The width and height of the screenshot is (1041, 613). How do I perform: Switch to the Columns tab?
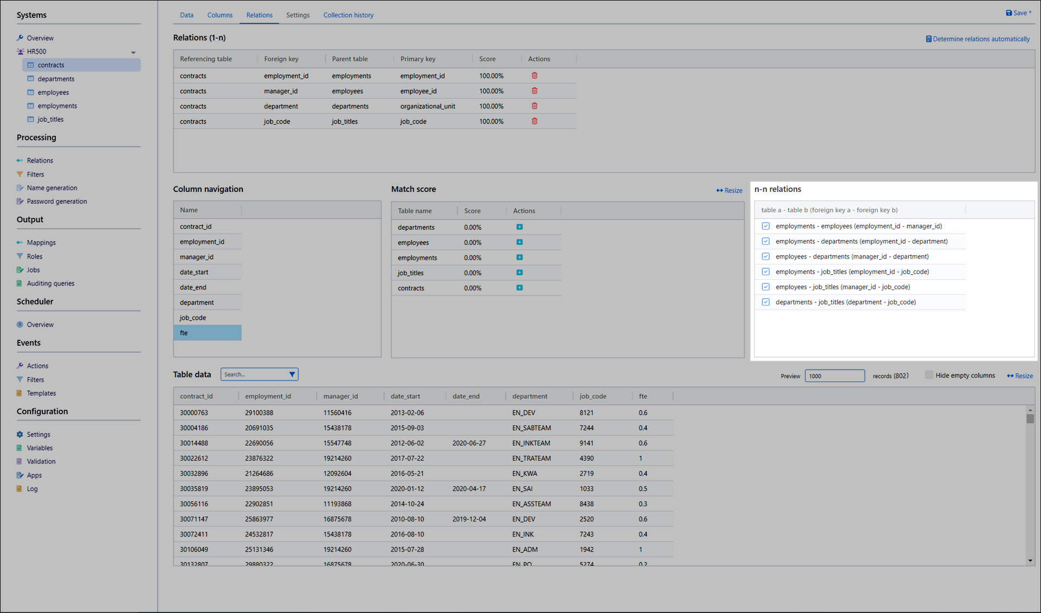pyautogui.click(x=220, y=15)
